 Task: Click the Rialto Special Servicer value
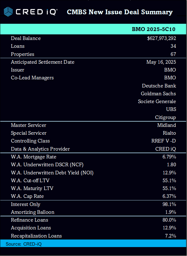[169, 133]
